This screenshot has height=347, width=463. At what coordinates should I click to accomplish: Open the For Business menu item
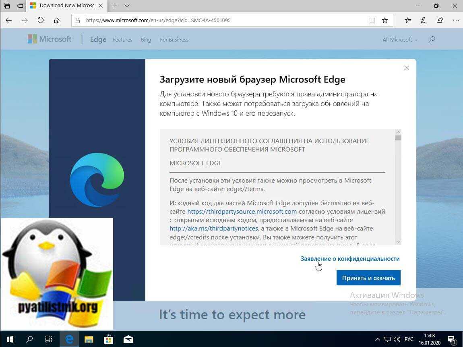click(x=174, y=39)
